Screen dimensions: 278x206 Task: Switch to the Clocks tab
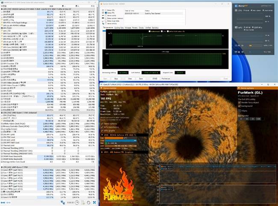[x=141, y=28]
